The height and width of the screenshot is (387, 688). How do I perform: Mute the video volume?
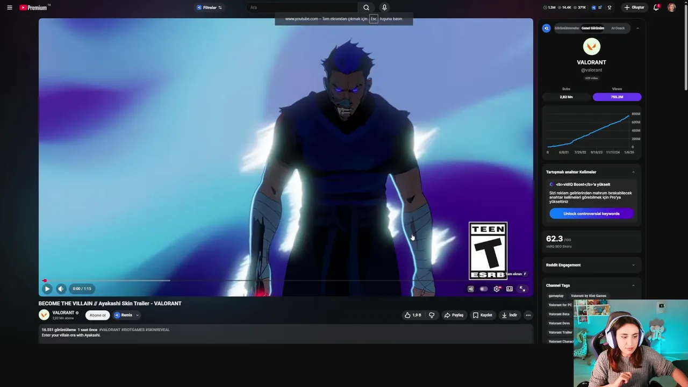click(61, 289)
